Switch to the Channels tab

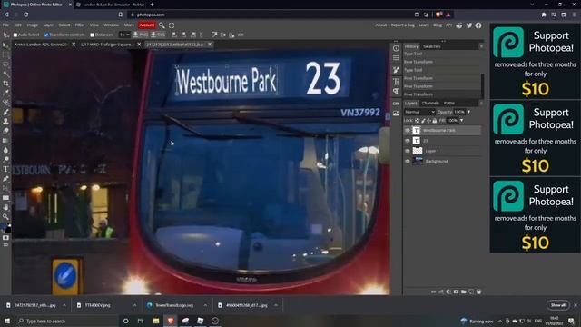(430, 103)
